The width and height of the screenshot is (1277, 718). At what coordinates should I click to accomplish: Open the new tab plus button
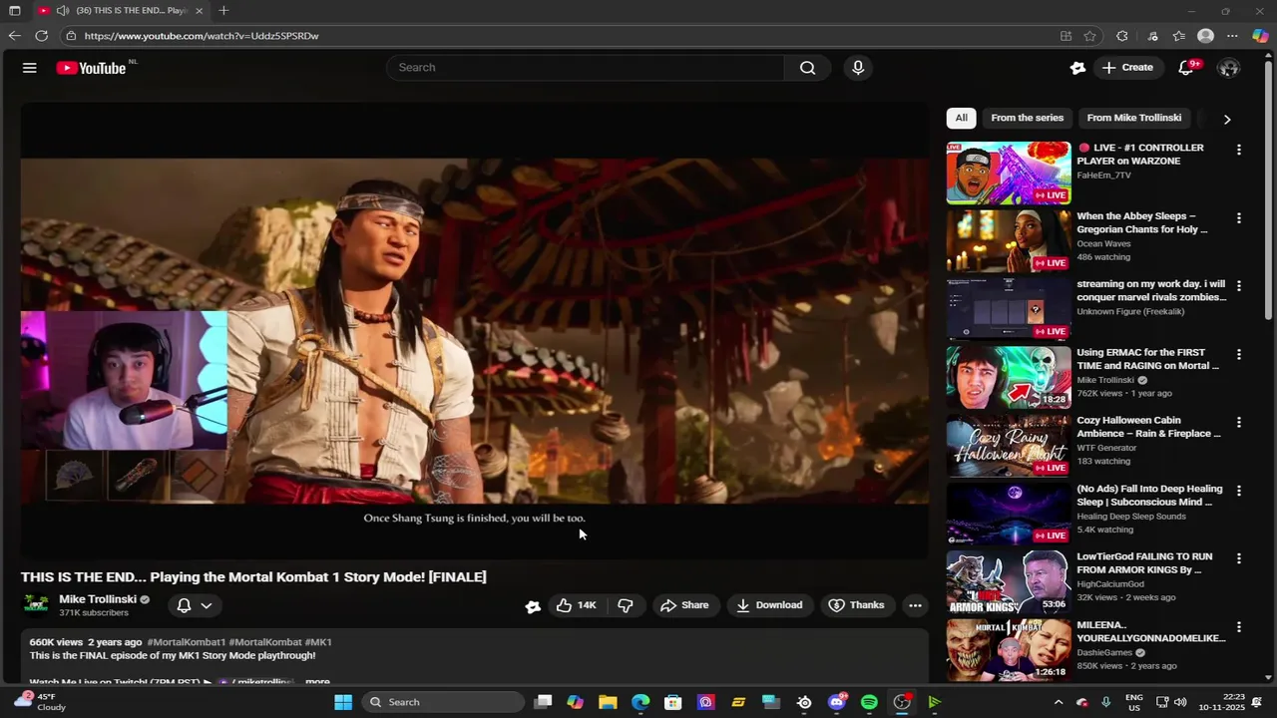[x=223, y=10]
